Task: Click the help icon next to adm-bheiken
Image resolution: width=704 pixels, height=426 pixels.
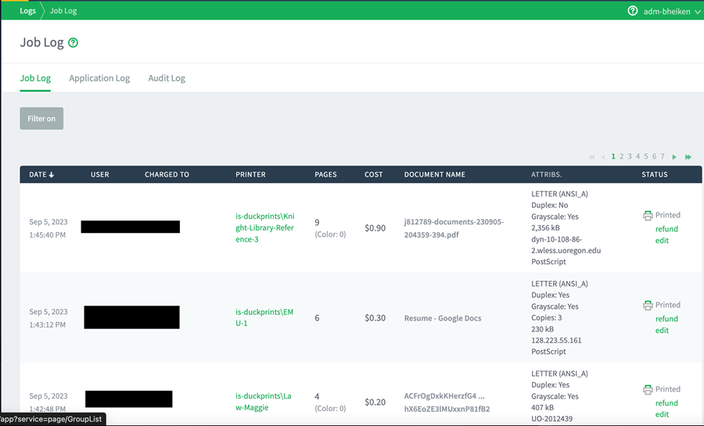Action: click(x=633, y=11)
